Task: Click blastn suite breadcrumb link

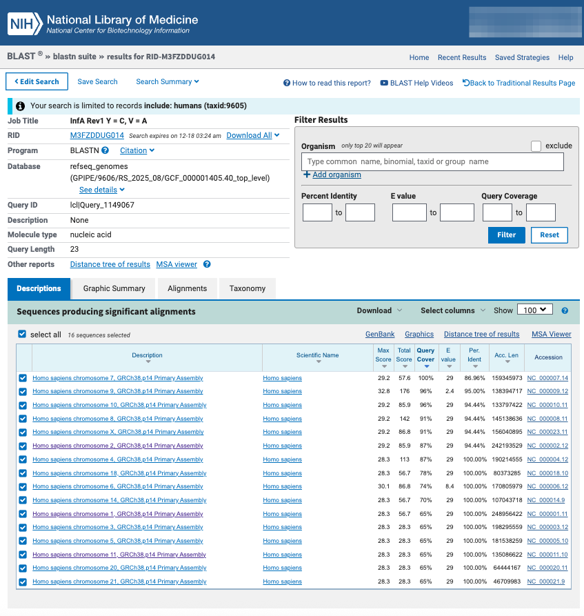Action: point(74,57)
